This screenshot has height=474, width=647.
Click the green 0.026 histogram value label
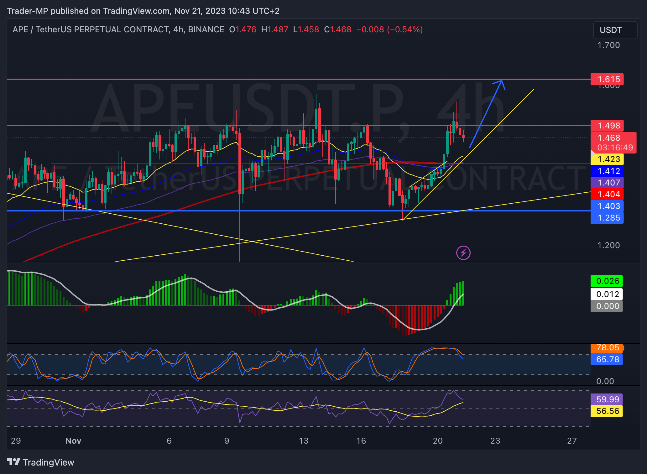pos(607,281)
